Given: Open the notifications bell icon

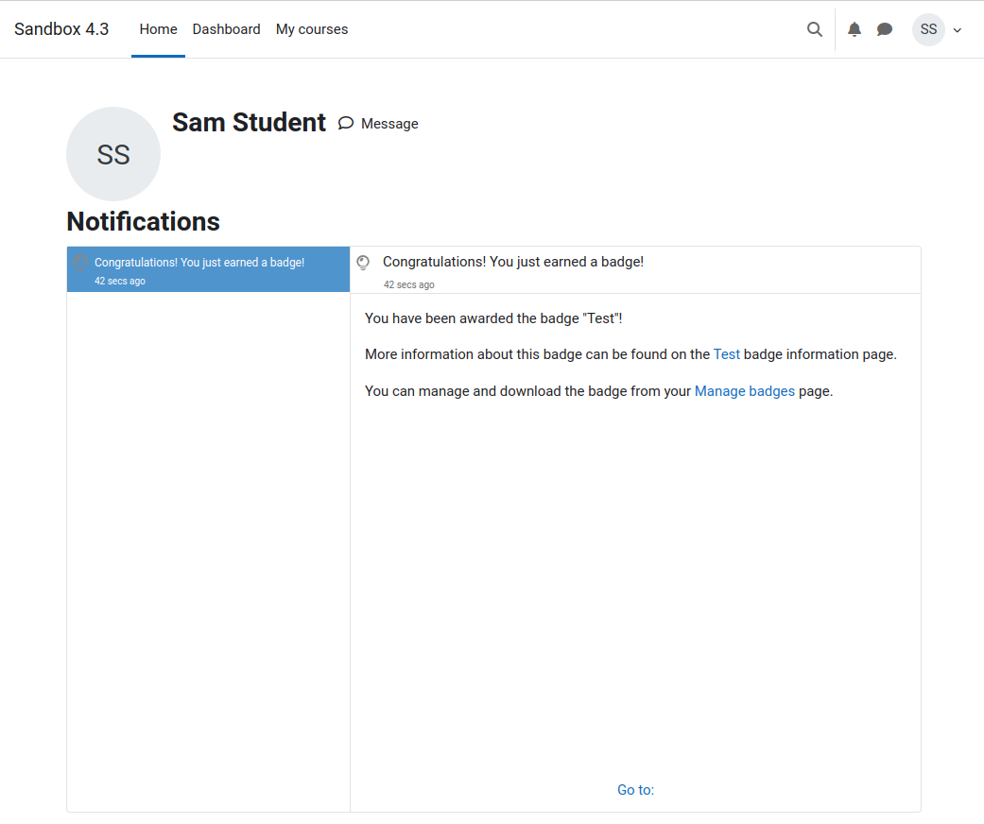Looking at the screenshot, I should pos(855,29).
